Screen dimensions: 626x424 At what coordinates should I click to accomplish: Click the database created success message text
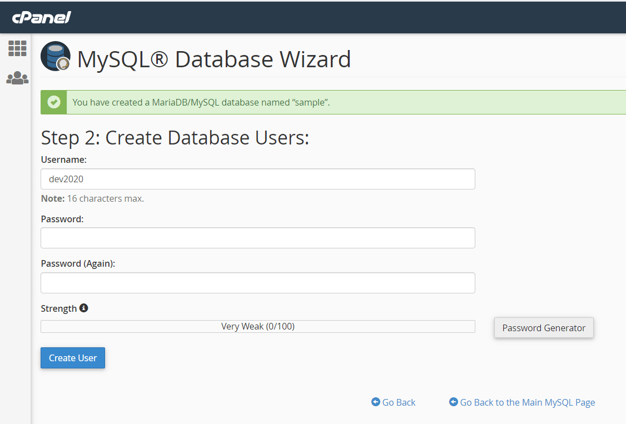point(201,102)
